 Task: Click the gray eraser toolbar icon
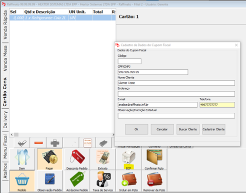point(103,143)
